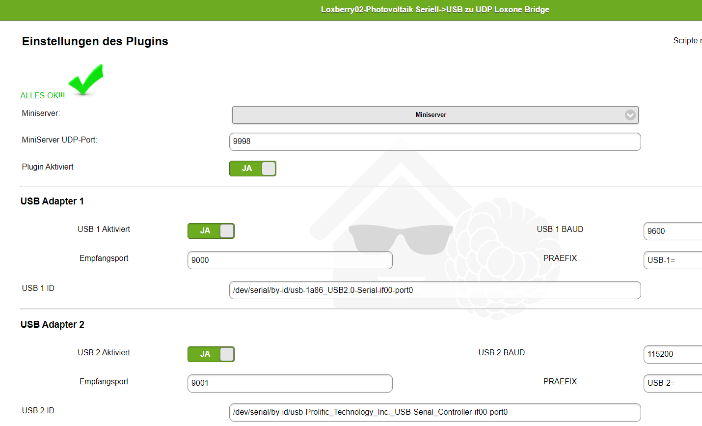This screenshot has width=702, height=426.
Task: Open the Miniserver dropdown
Action: [x=435, y=115]
